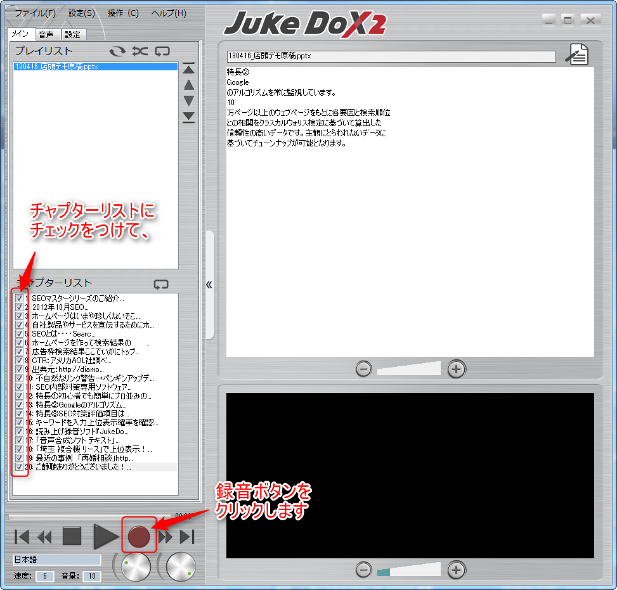Decrease video zoom with lower minus button

pos(363,570)
